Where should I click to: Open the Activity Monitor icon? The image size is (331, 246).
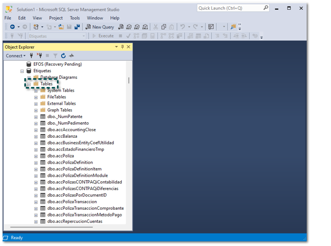coord(71,55)
